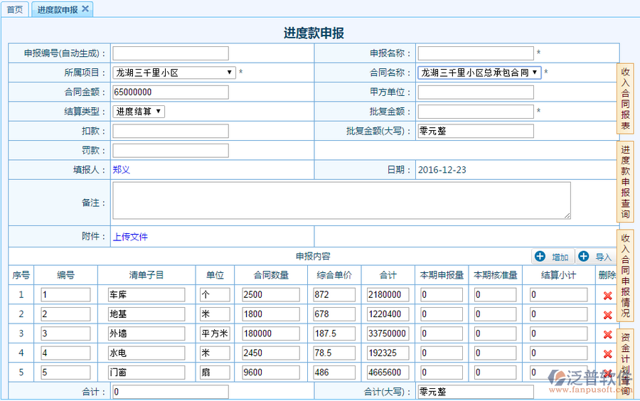This screenshot has width=640, height=401.
Task: Click the 批复金额 input field
Action: (475, 112)
